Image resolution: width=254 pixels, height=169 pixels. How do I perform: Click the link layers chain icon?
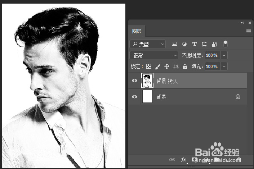pyautogui.click(x=172, y=160)
